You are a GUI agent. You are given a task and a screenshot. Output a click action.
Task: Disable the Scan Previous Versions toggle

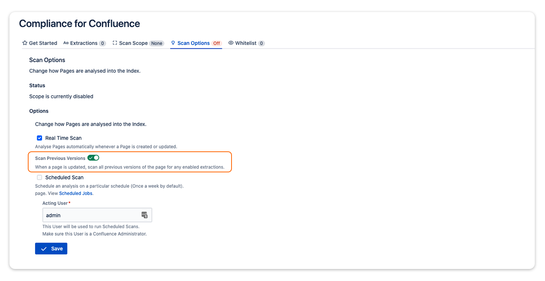(x=93, y=158)
